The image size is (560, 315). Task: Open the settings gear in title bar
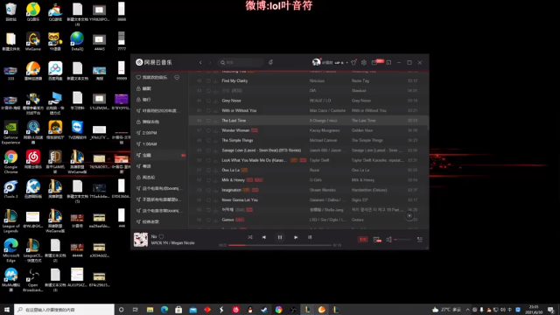click(364, 62)
